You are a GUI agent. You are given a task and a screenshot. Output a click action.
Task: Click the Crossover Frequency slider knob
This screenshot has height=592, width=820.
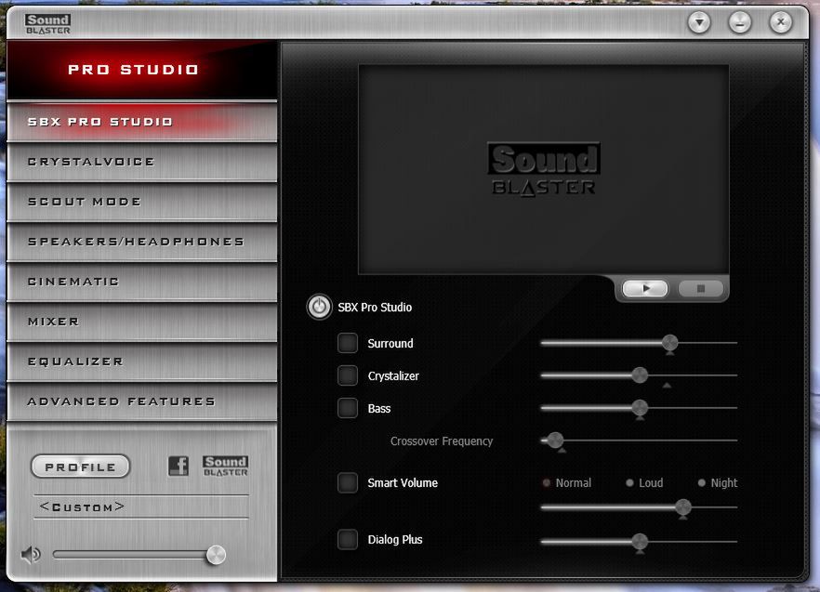[x=555, y=441]
